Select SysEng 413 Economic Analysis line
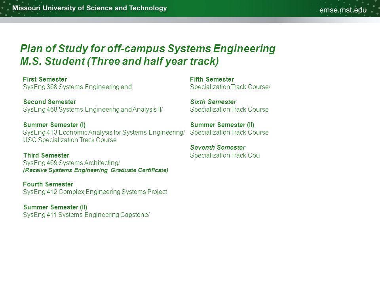This screenshot has width=380, height=285. click(104, 133)
